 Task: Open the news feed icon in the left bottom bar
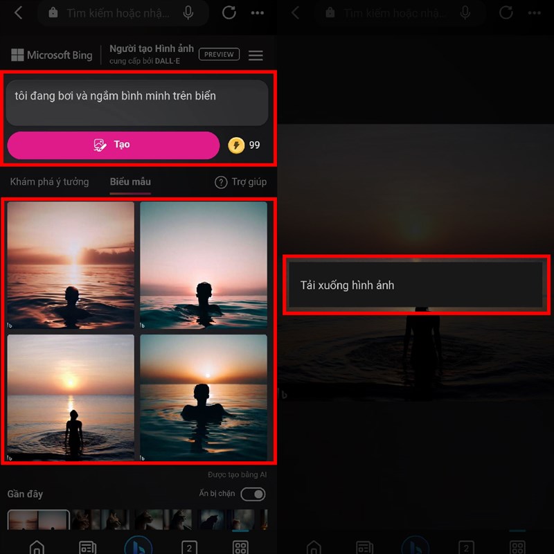[87, 547]
